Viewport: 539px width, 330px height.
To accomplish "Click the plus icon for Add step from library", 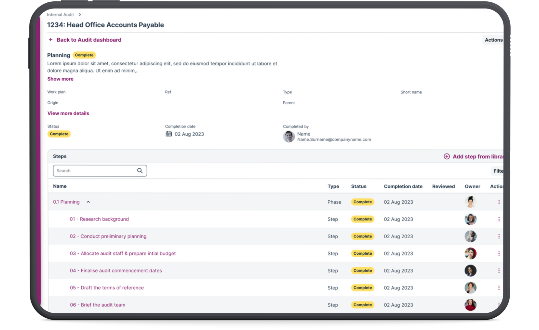I will pyautogui.click(x=447, y=156).
